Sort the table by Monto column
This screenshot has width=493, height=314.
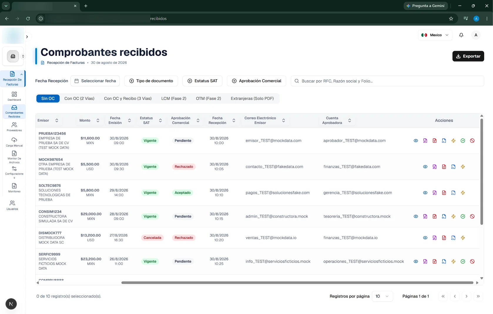89,120
